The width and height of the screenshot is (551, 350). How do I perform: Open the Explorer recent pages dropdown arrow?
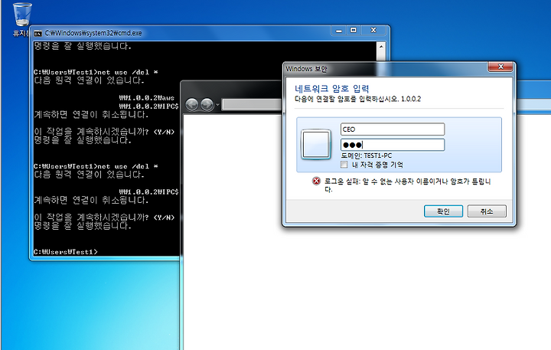[x=217, y=104]
